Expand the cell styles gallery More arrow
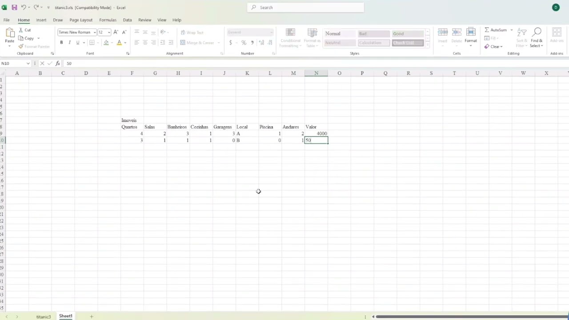The image size is (569, 320). [x=428, y=44]
